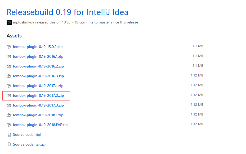Viewport: 246px width, 154px height.
Task: Download lombok-plugin-0.19-2017.3.zip
Action: coord(38,105)
